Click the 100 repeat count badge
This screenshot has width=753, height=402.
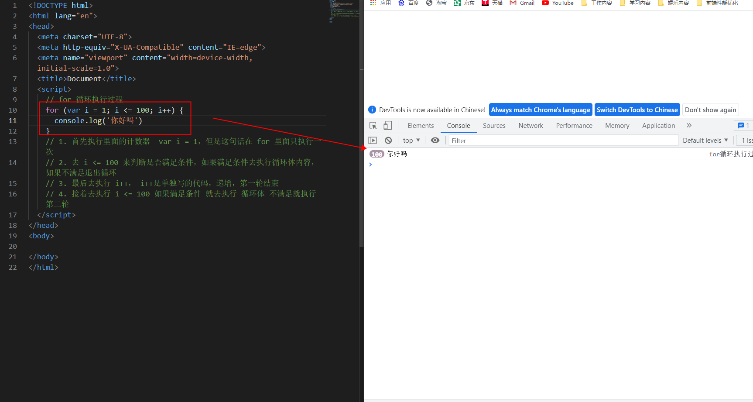pyautogui.click(x=377, y=154)
